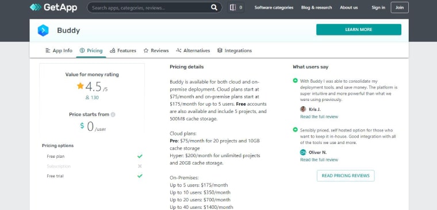The height and width of the screenshot is (210, 437).
Task: Click the user count icon near 130
Action: click(x=87, y=98)
